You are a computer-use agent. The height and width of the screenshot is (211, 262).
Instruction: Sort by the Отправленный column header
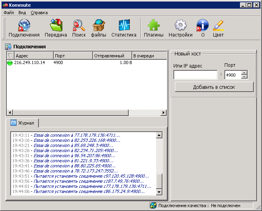click(x=112, y=56)
